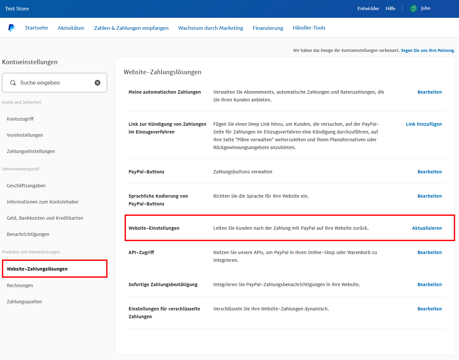Type in the Suche eingeben field

coord(55,83)
